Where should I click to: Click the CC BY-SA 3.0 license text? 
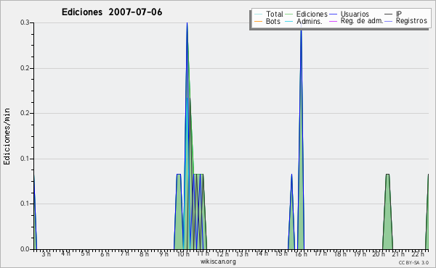click(413, 262)
